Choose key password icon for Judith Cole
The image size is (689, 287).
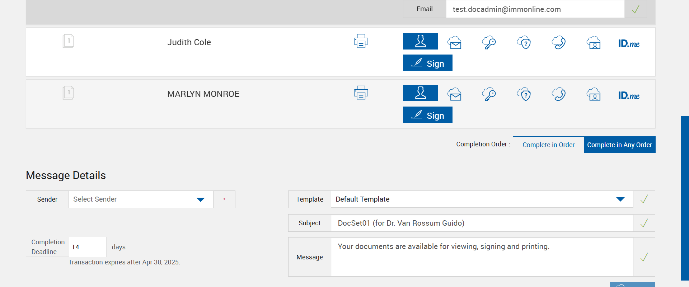489,43
